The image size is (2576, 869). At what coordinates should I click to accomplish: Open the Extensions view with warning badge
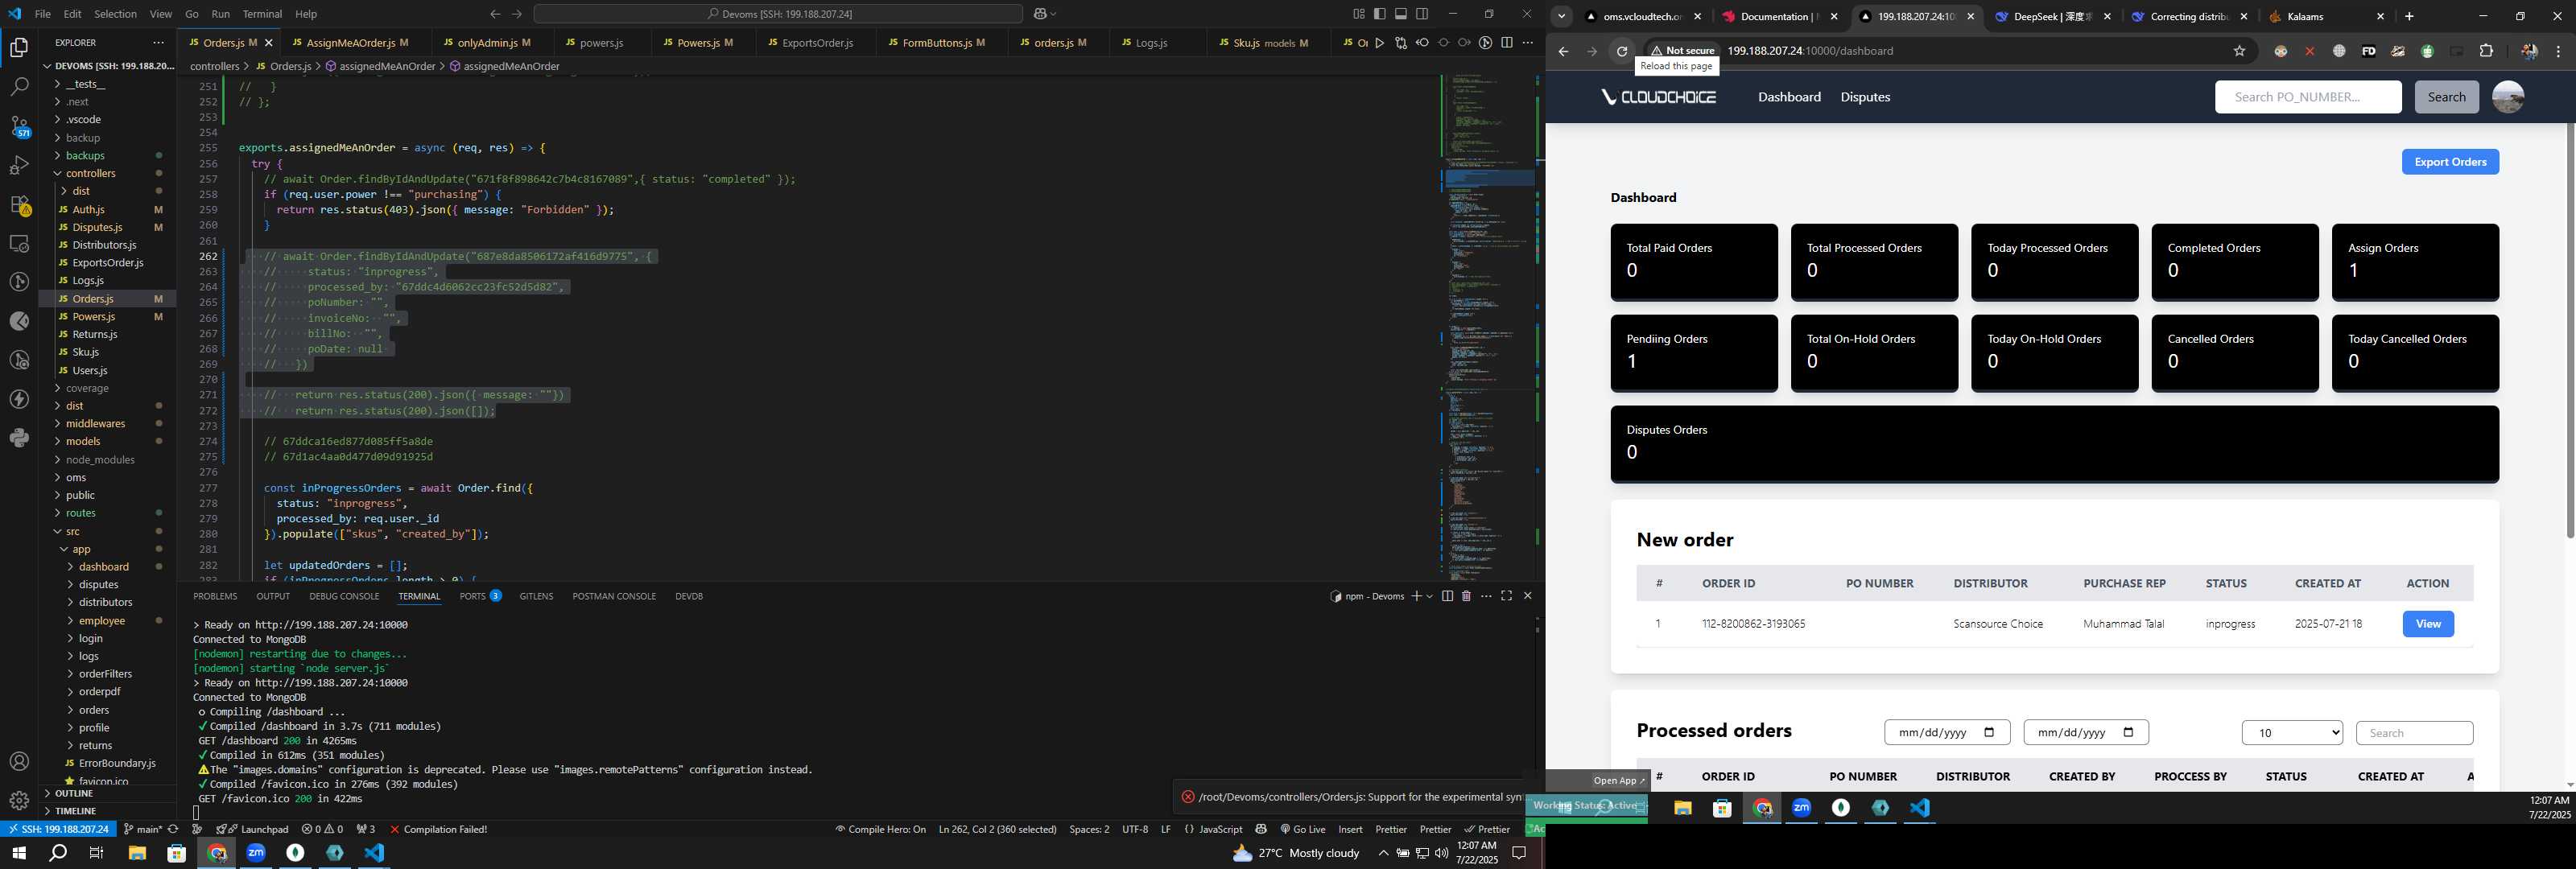(x=19, y=205)
